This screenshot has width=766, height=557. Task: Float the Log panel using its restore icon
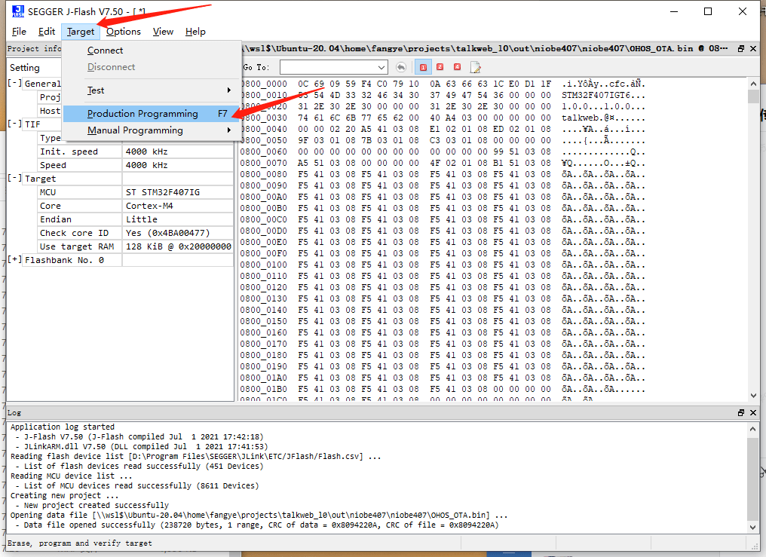tap(741, 412)
